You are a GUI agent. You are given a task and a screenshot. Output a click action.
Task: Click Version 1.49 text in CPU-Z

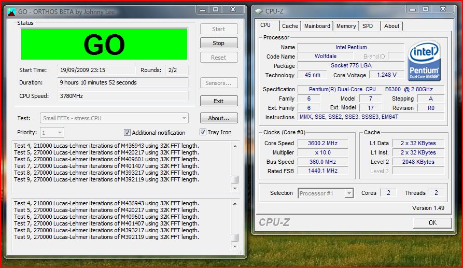click(x=428, y=208)
